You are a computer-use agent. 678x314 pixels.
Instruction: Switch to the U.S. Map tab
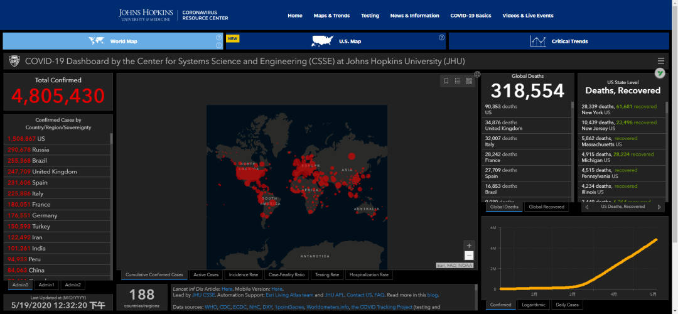(335, 41)
